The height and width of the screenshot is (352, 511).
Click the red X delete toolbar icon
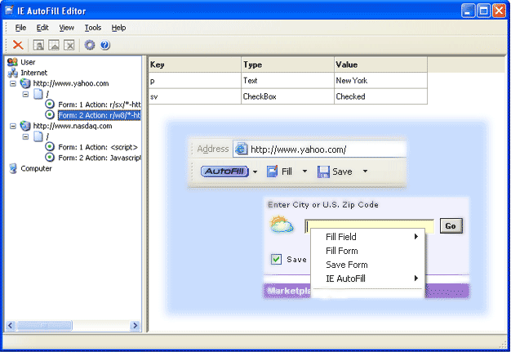click(x=18, y=45)
